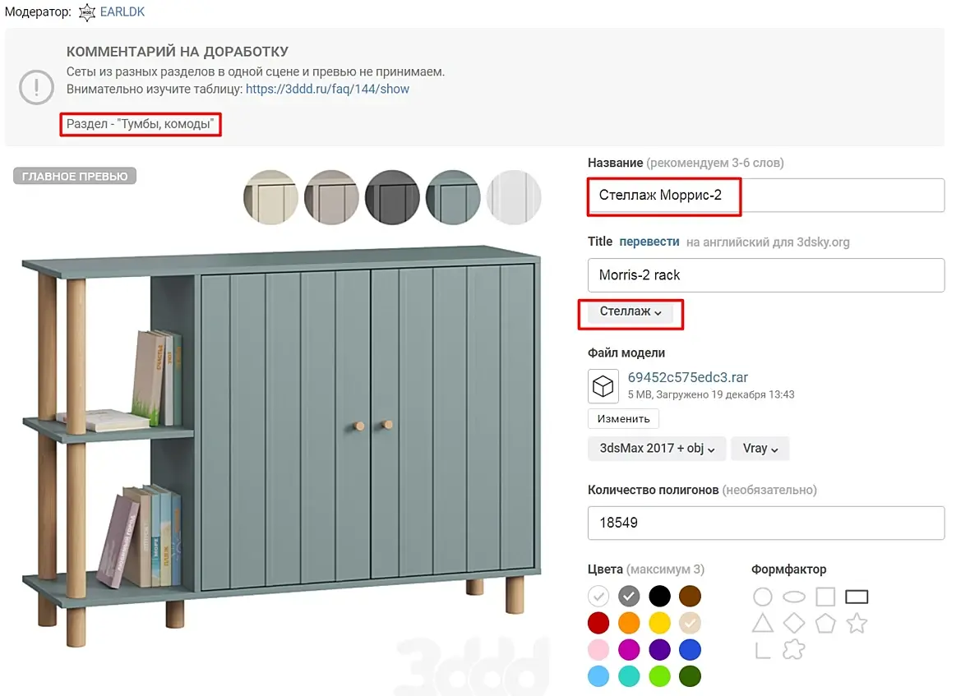Uncheck the gray color option

pyautogui.click(x=630, y=596)
